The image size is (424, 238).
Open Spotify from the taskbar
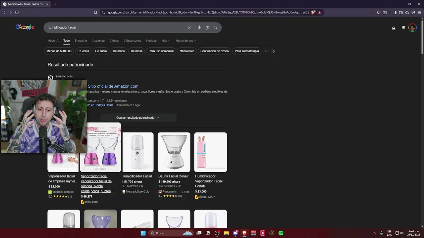click(x=281, y=233)
